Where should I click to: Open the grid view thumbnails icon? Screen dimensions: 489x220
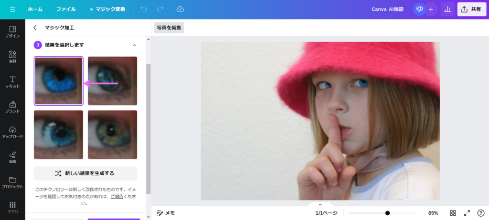point(453,213)
